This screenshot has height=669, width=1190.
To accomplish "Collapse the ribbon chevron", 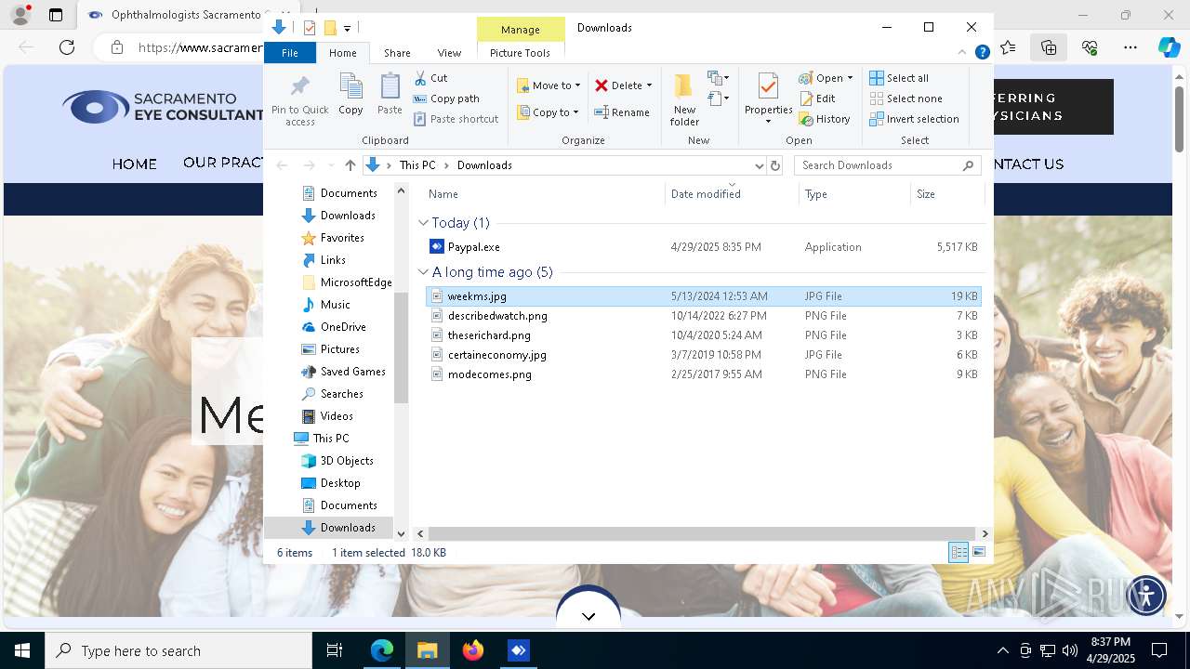I will tap(963, 53).
